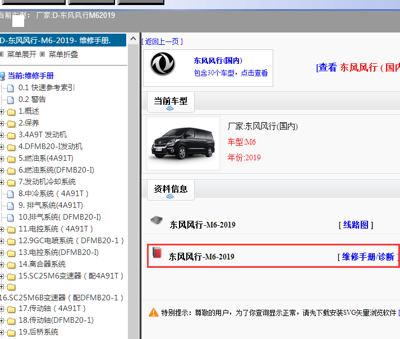
Task: Click 菜单折叠 to collapse all menus
Action: [63, 54]
